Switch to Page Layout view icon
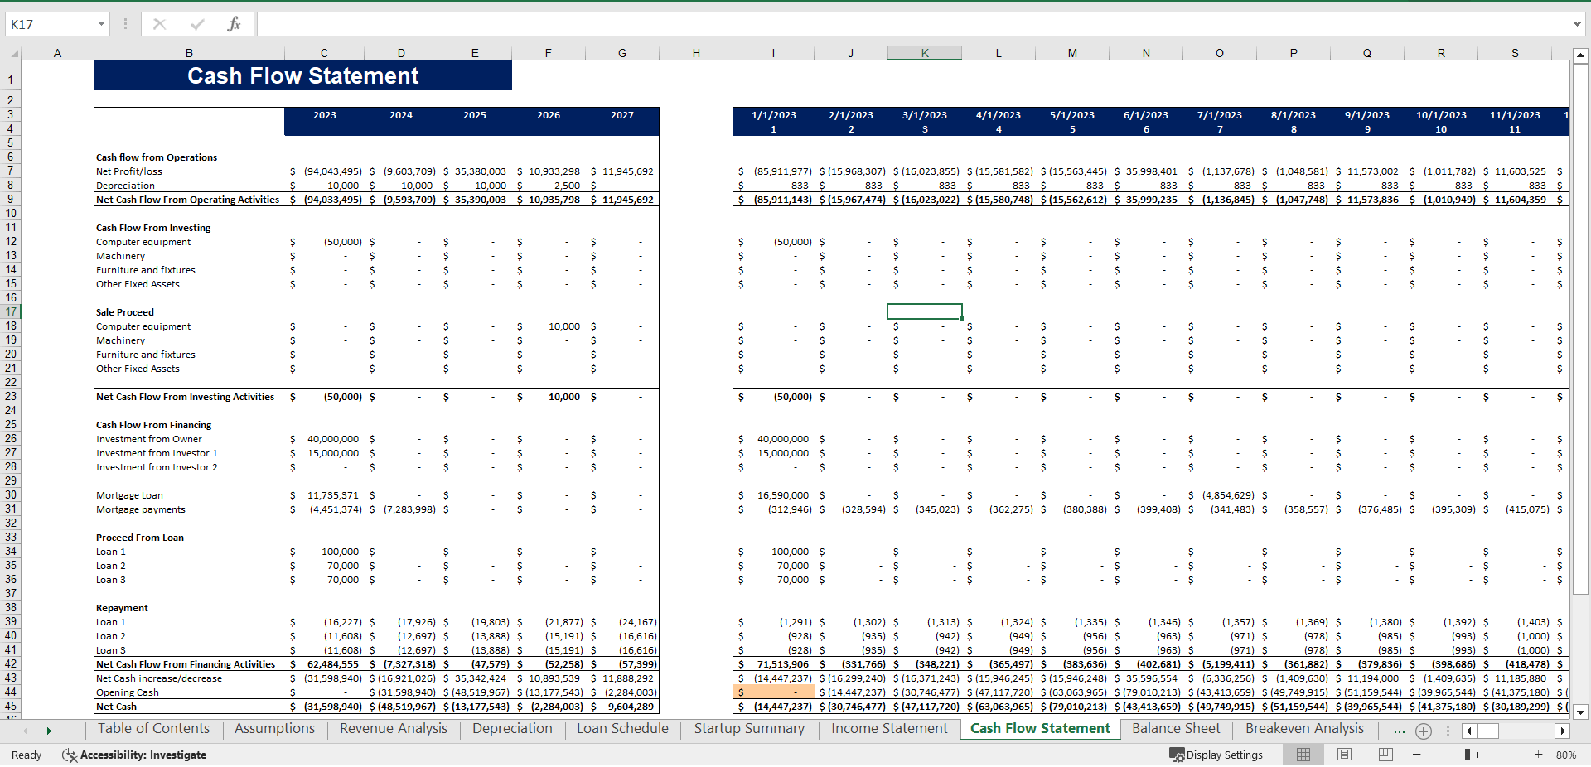The width and height of the screenshot is (1591, 767). 1343,755
